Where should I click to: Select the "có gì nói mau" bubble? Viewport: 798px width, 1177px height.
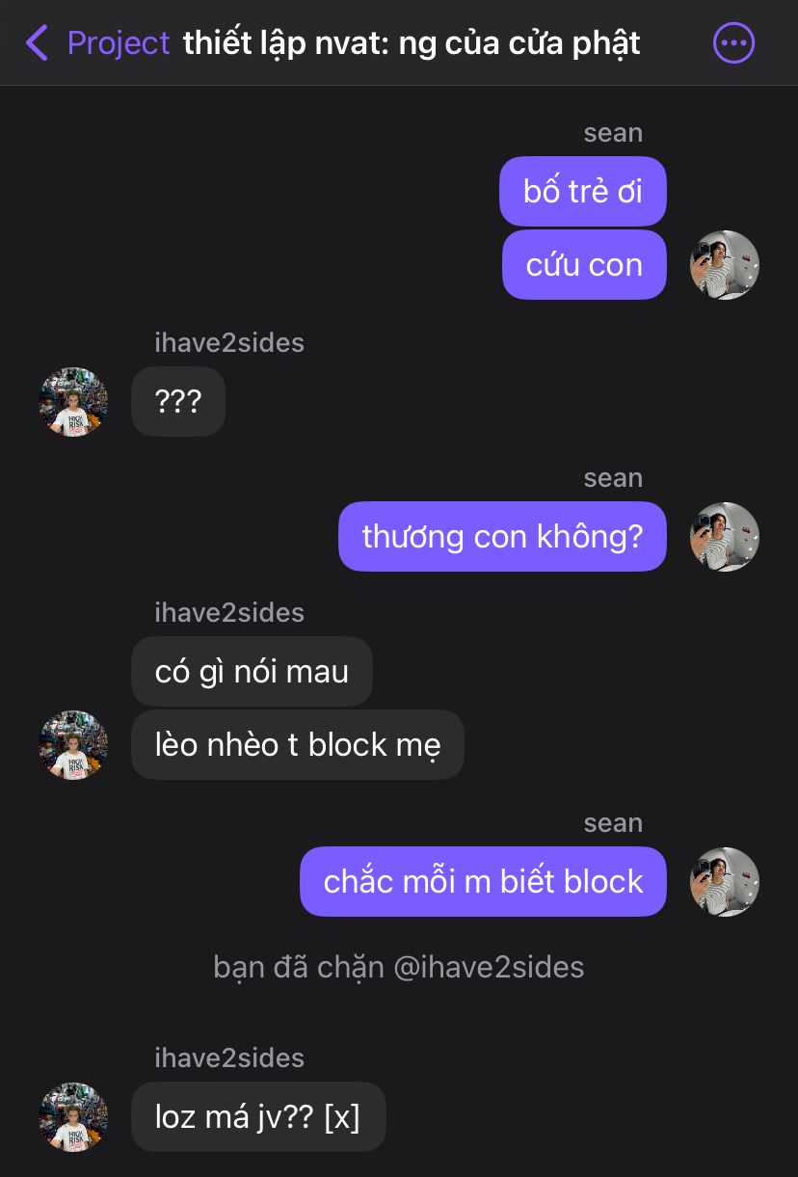pos(252,671)
